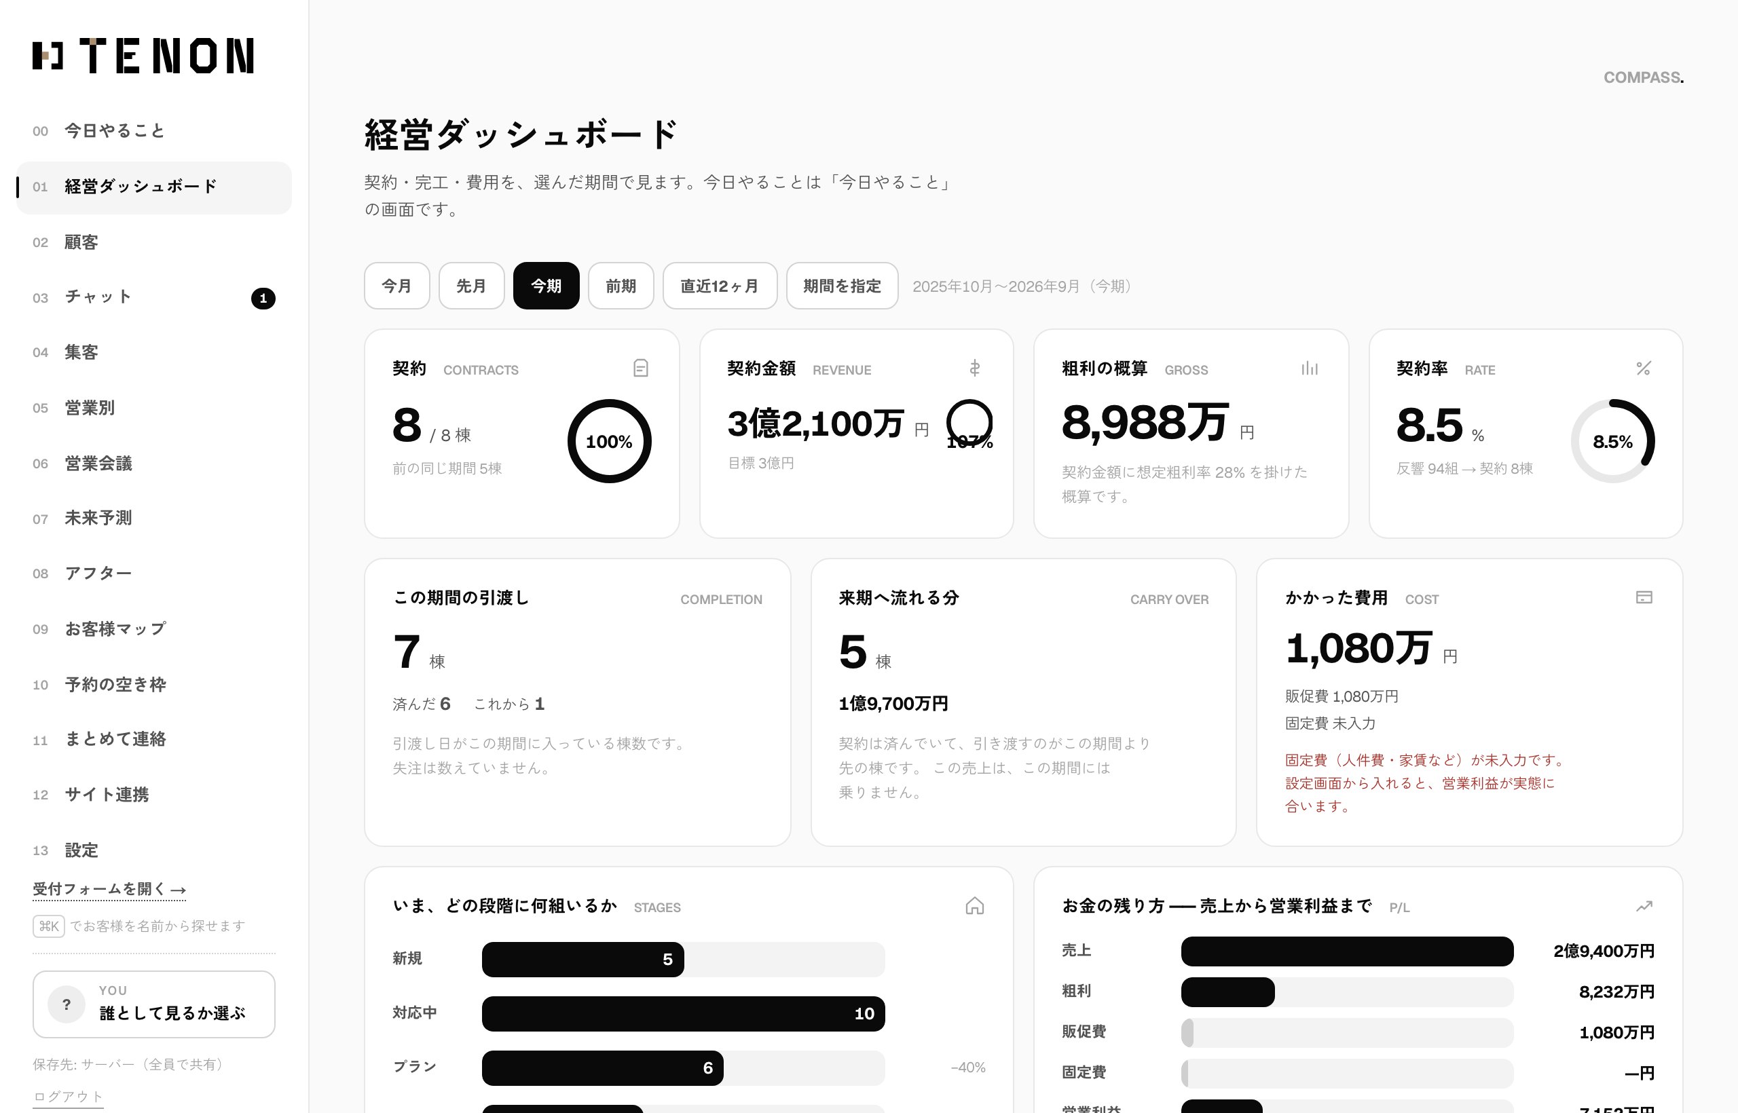Click the percent icon in the 契約率 card
This screenshot has height=1113, width=1738.
pos(1643,369)
